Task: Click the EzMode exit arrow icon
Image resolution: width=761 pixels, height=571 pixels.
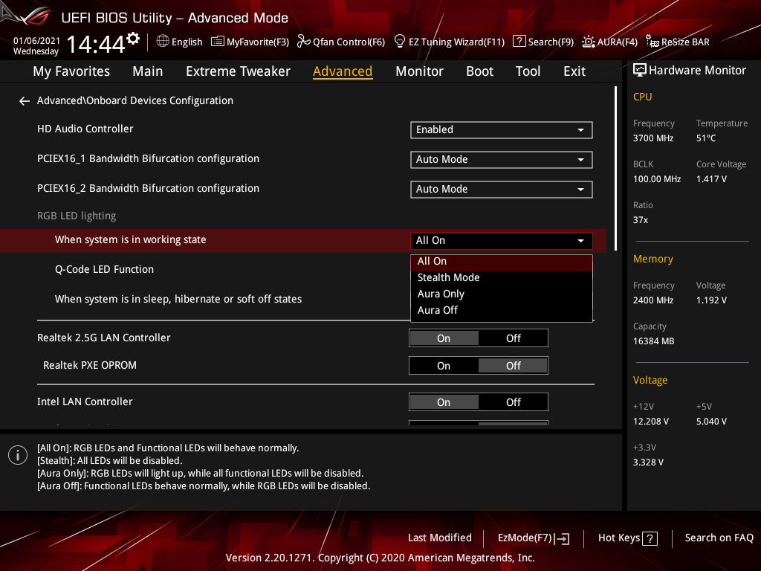Action: 563,538
